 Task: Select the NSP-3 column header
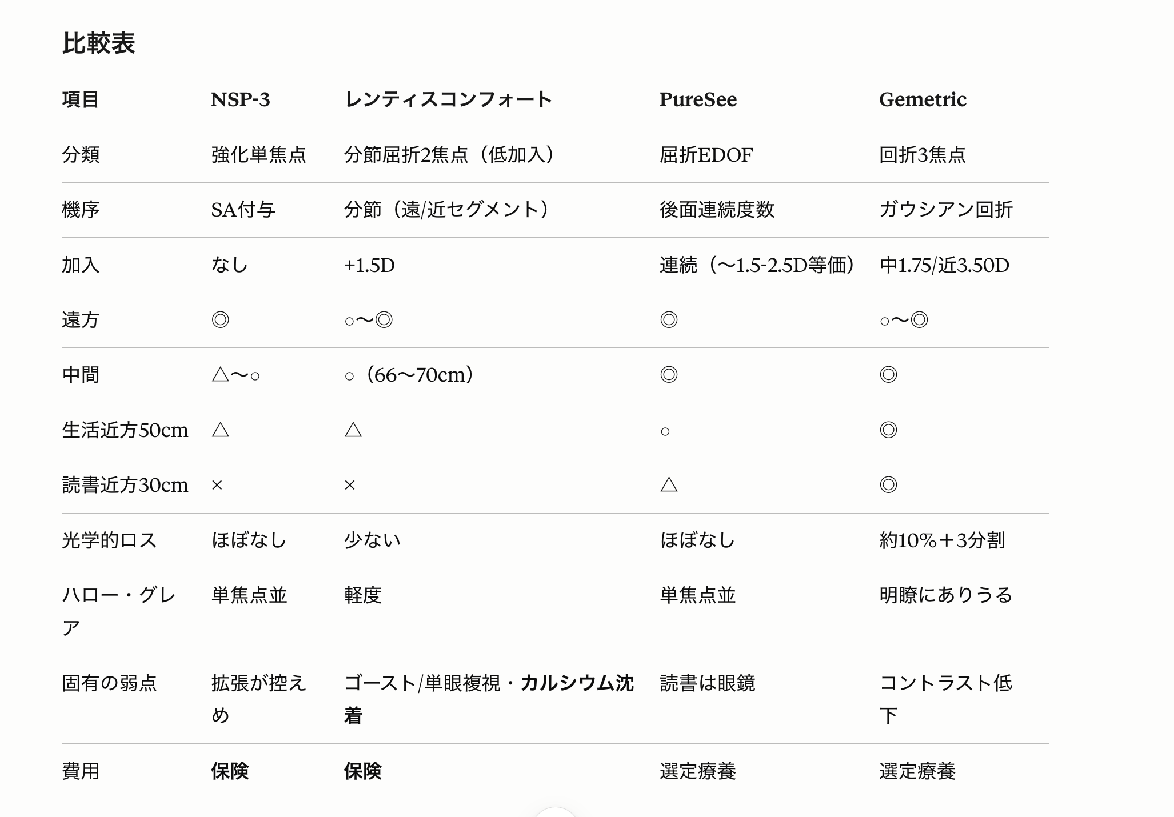point(240,99)
